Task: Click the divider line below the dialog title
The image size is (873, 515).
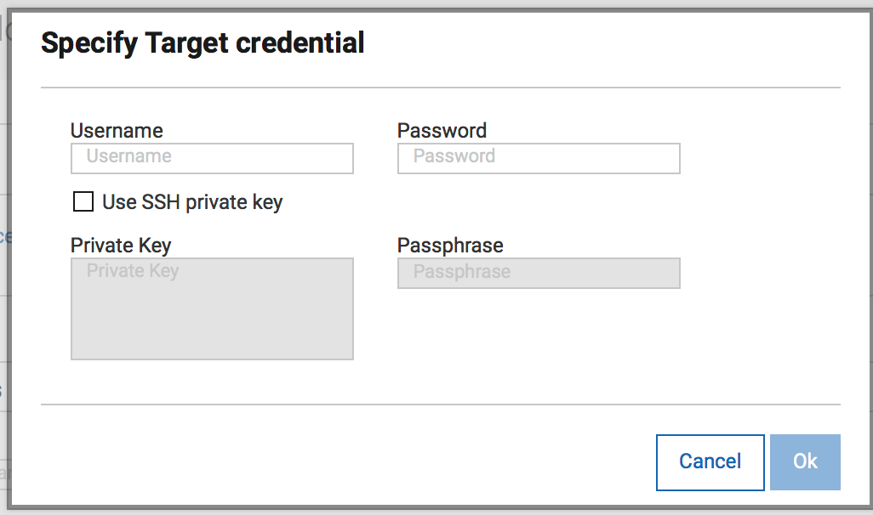Action: pyautogui.click(x=440, y=88)
